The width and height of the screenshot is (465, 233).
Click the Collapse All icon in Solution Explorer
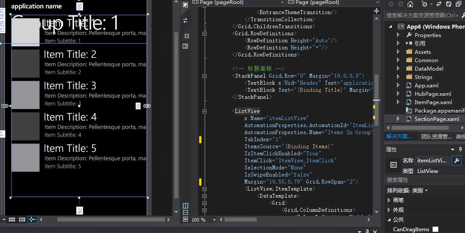pyautogui.click(x=458, y=4)
